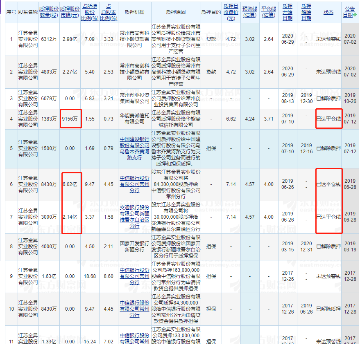Sort by 占所持股份比例(%) column header
The image size is (360, 345).
[90, 12]
